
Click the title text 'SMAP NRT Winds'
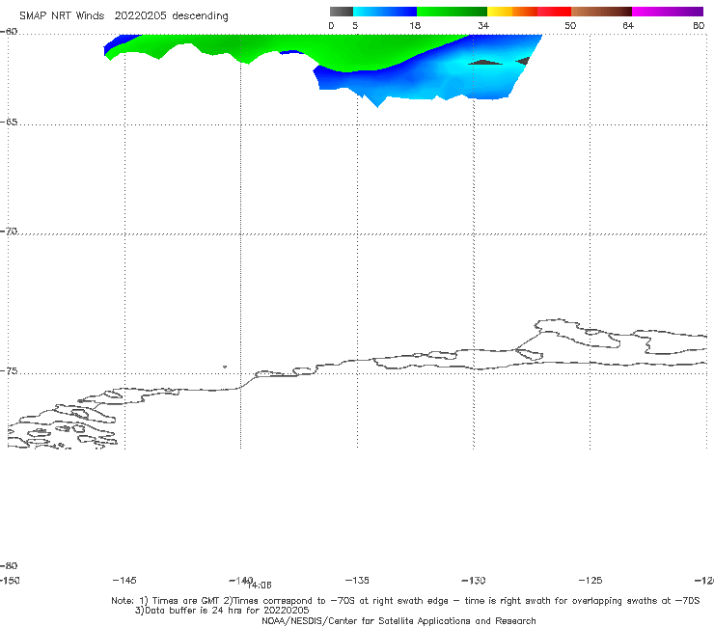coord(62,16)
